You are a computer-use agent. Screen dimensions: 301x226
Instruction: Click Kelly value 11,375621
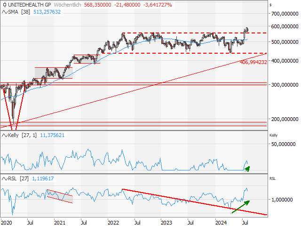[52, 135]
